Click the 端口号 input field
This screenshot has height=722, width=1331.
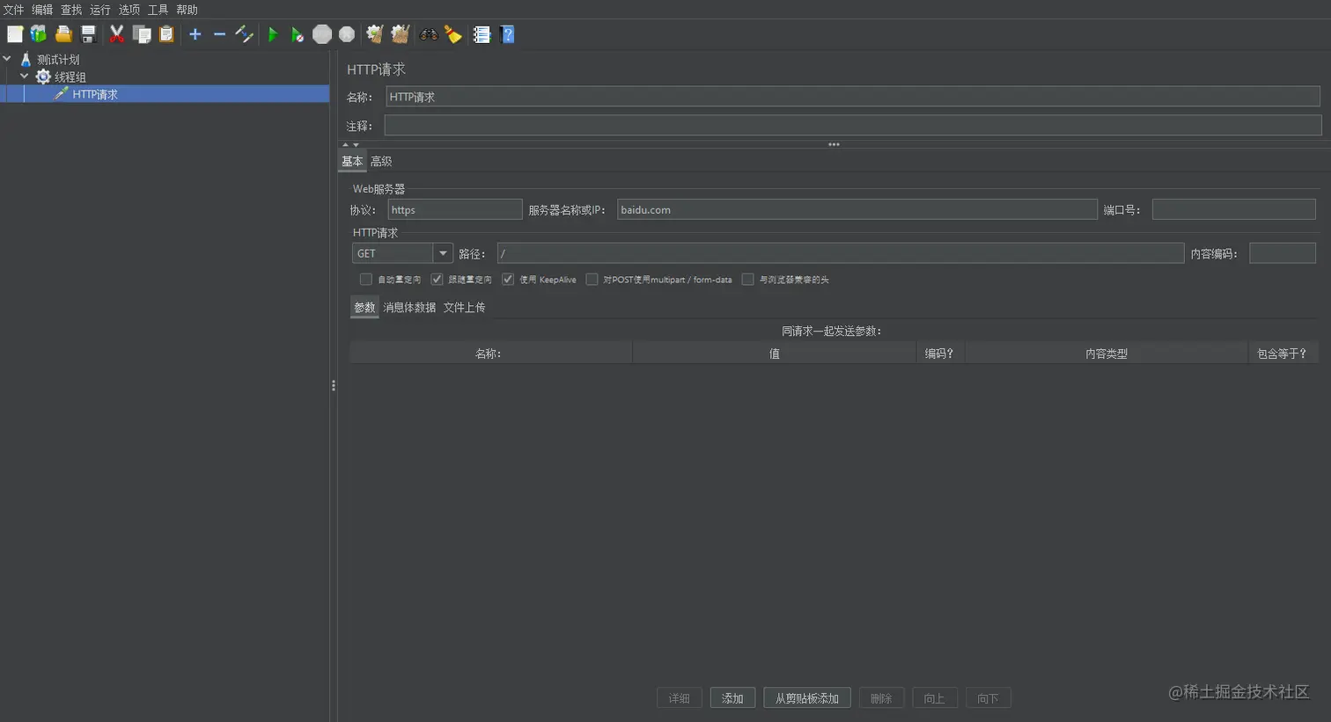click(x=1234, y=209)
